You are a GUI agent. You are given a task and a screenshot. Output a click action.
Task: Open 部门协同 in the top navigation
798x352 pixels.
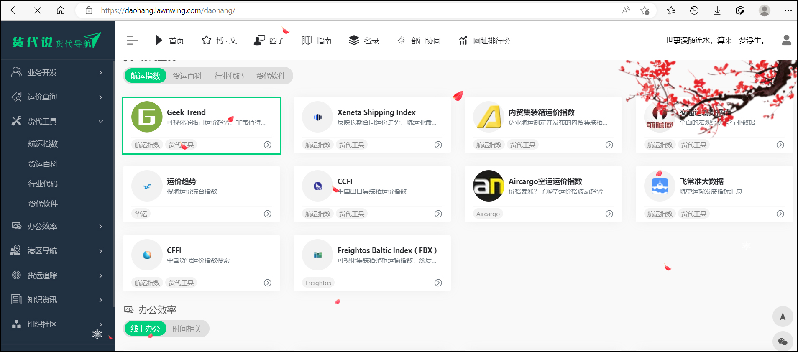[419, 41]
